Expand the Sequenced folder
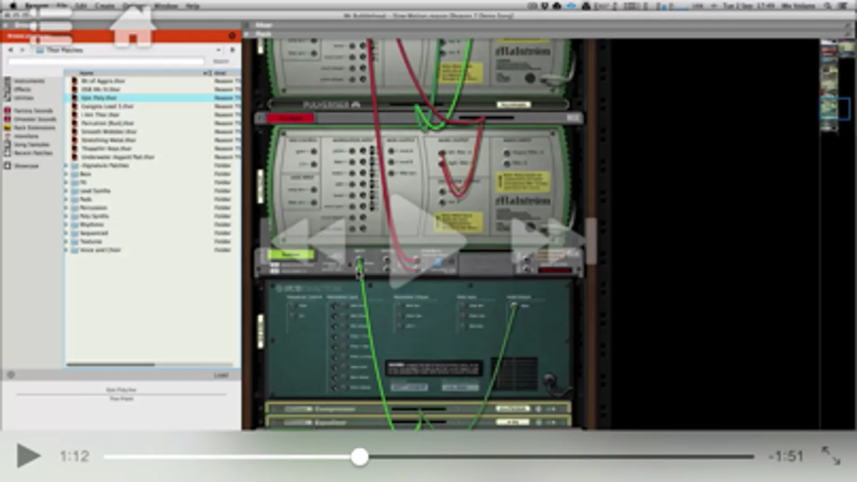 point(67,233)
